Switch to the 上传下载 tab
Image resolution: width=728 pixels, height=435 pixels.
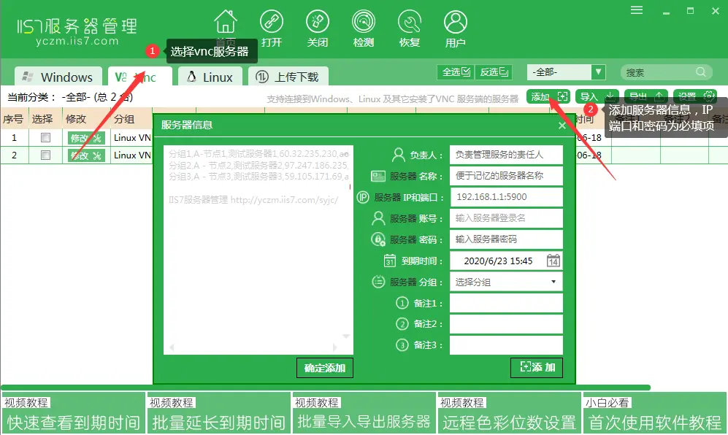point(288,77)
